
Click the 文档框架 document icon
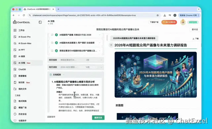(x=51, y=75)
